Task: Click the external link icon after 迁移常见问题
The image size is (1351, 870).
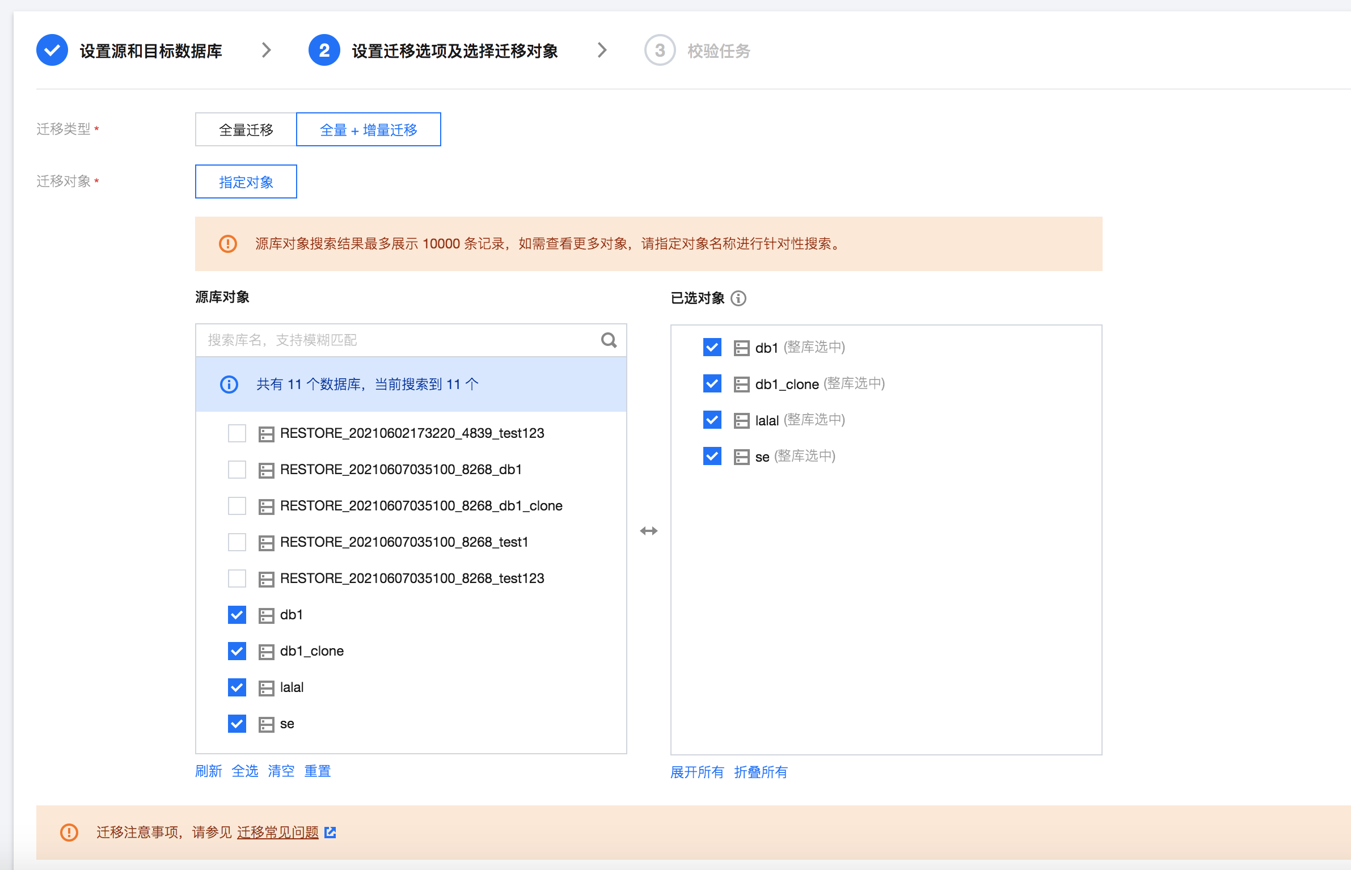Action: point(330,832)
